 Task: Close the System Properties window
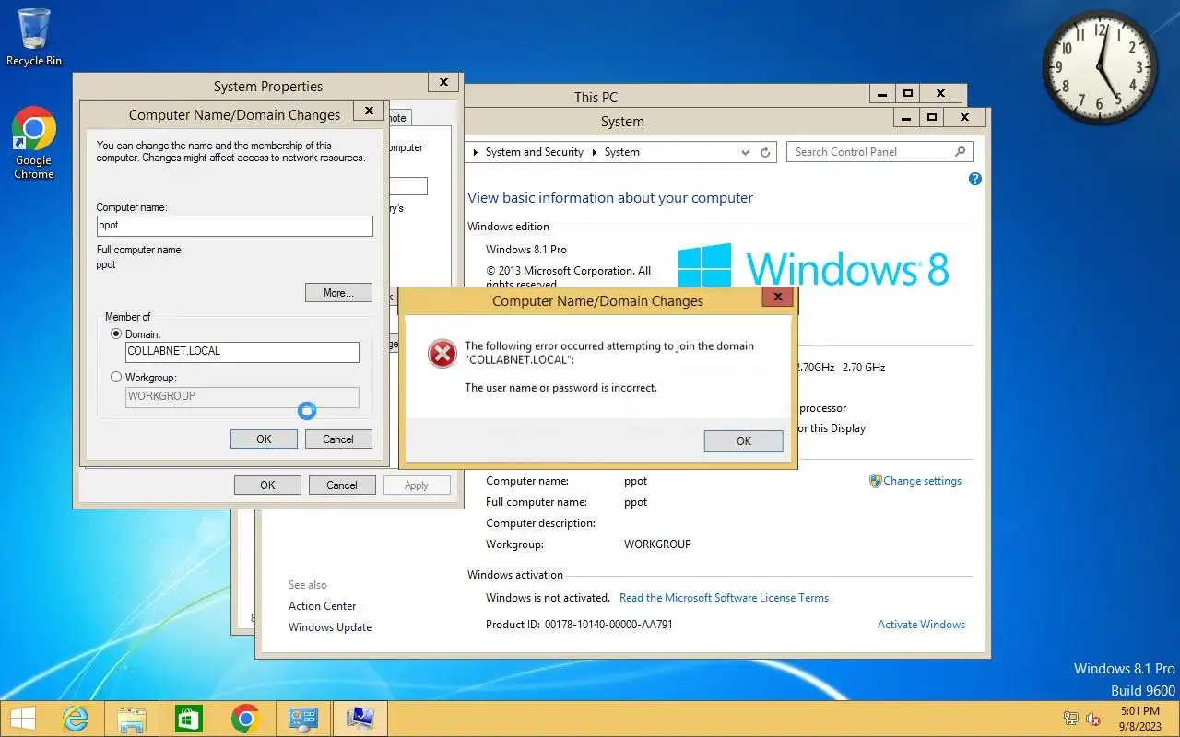coord(443,82)
